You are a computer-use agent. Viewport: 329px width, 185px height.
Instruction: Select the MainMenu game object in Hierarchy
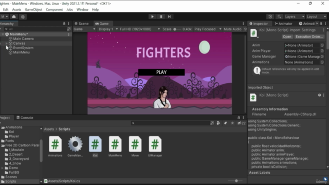point(21,52)
